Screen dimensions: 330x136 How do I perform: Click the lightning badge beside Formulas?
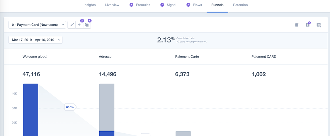[x=131, y=5]
